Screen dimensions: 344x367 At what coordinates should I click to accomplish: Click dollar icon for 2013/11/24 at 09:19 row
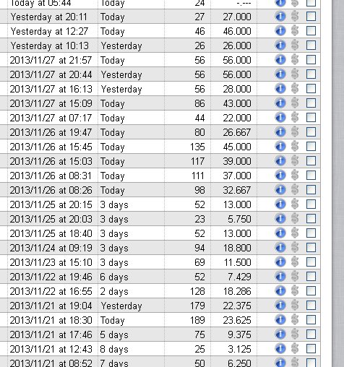click(295, 247)
